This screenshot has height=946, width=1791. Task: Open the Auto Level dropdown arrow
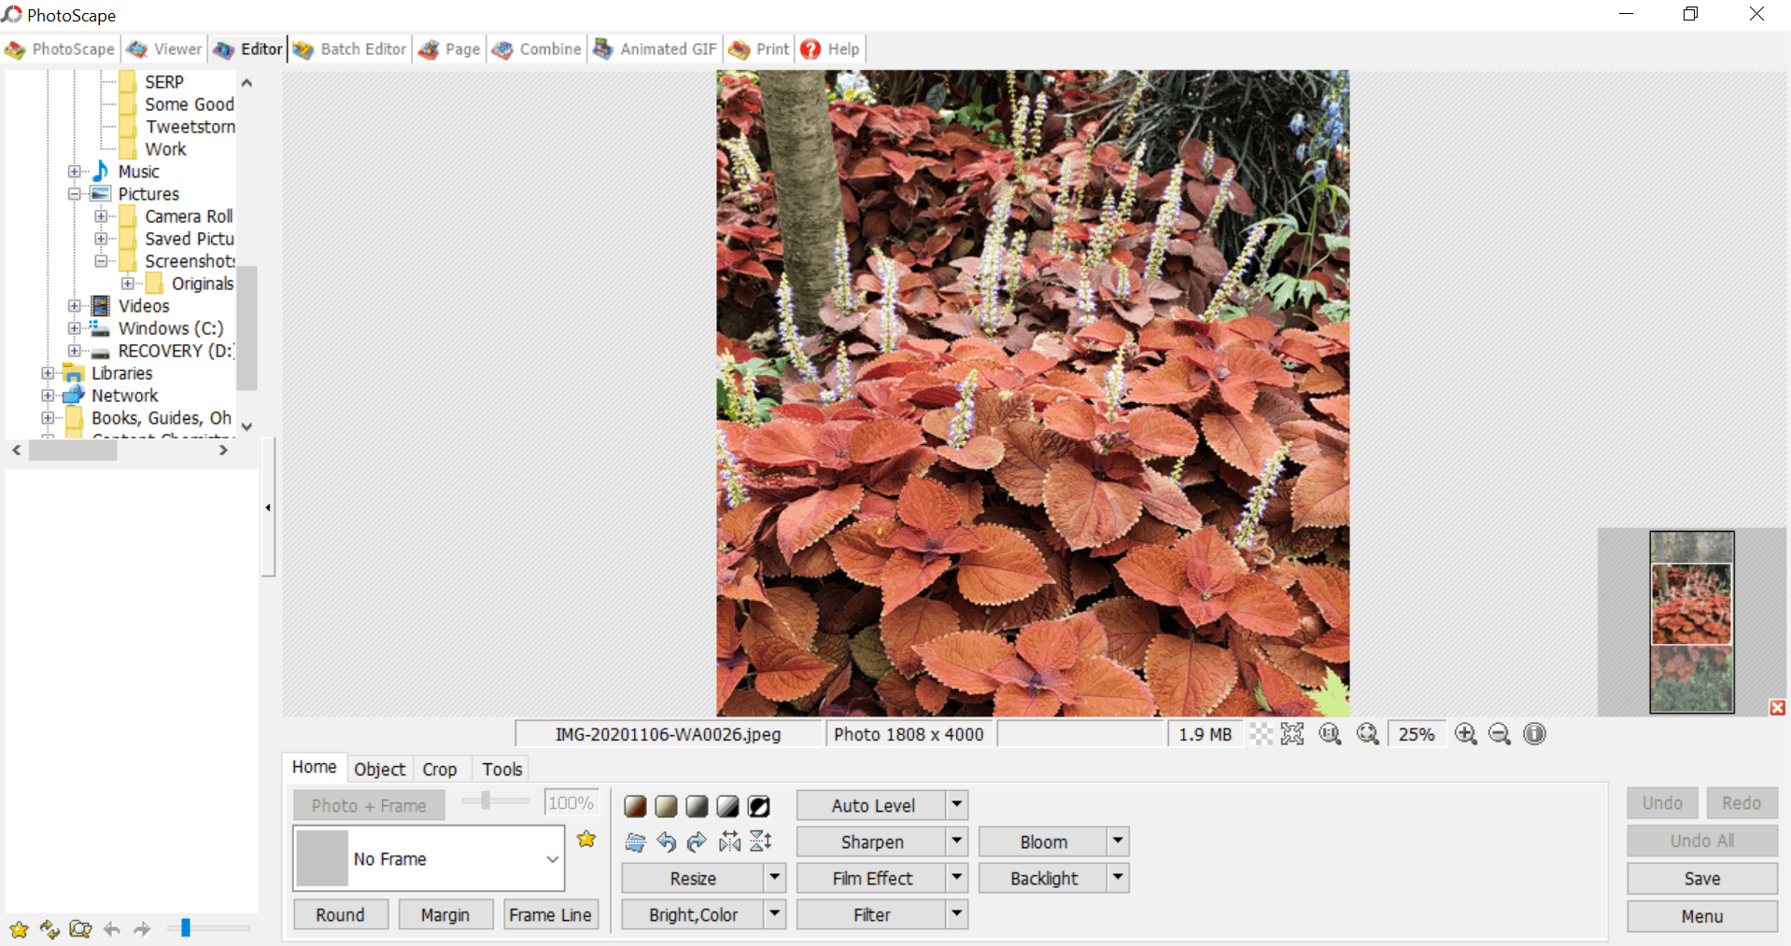pos(957,805)
